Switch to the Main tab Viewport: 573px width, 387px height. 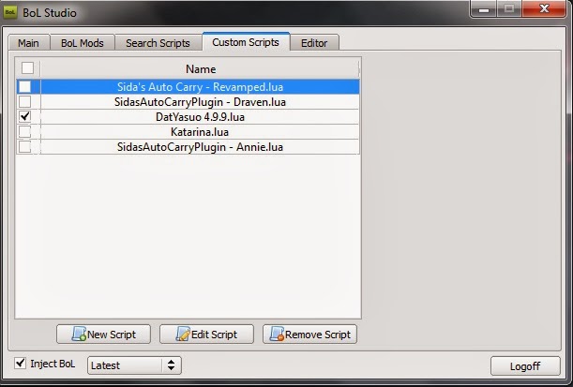click(x=28, y=43)
